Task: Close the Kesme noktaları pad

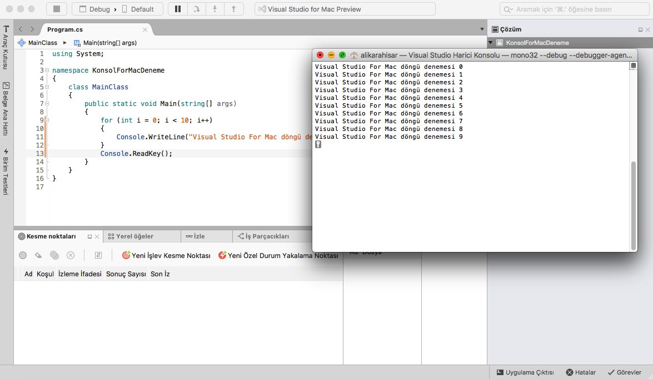Action: [97, 236]
